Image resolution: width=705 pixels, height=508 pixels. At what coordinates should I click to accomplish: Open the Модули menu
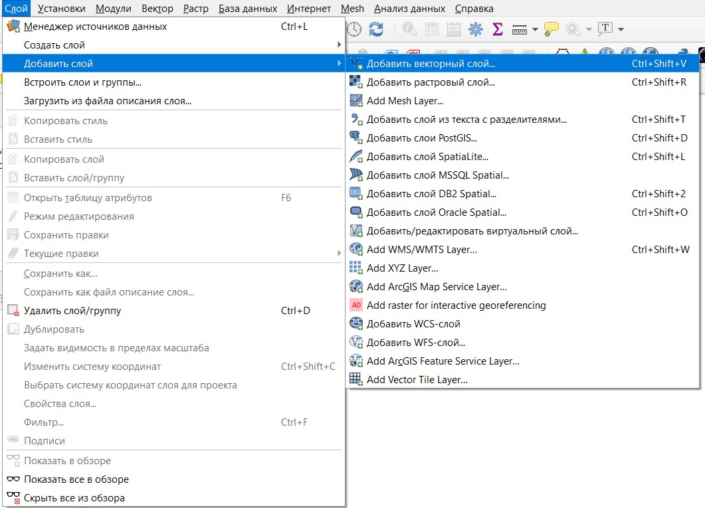(114, 9)
